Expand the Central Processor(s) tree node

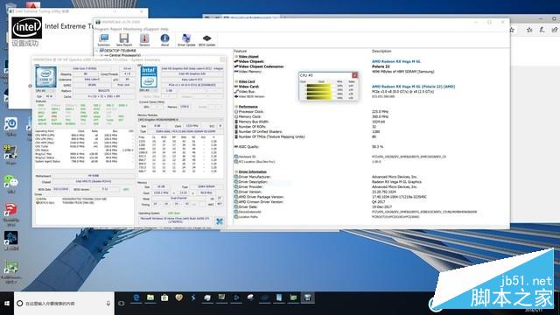[101, 56]
